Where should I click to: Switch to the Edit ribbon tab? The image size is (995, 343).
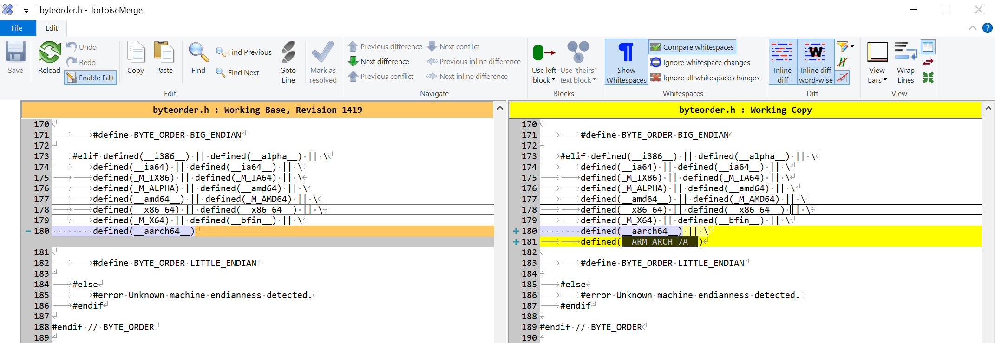click(52, 28)
